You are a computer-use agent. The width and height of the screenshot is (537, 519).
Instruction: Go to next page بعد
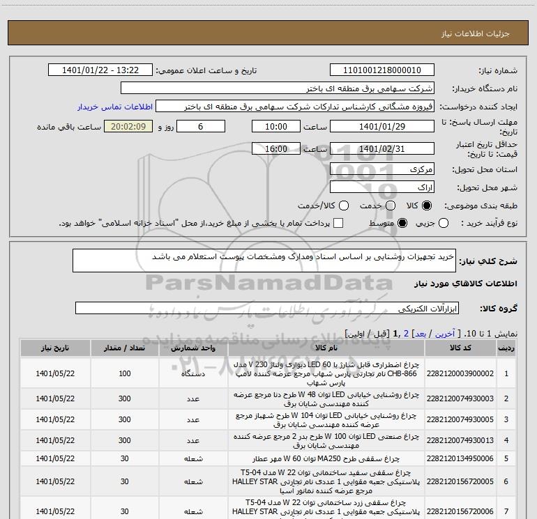coord(421,334)
